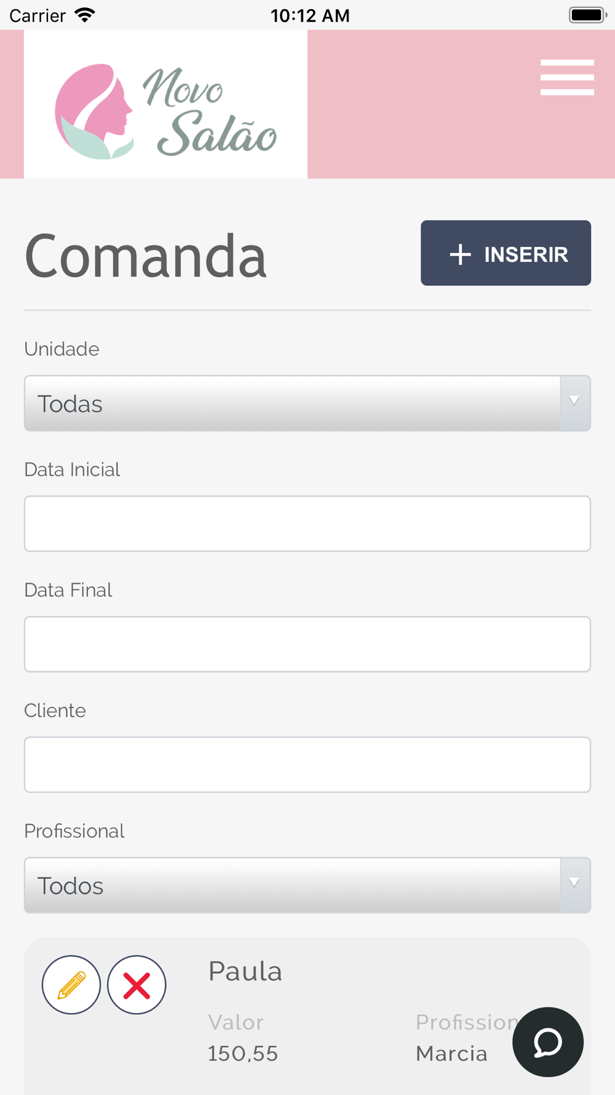Click into the Cliente input field
Viewport: 615px width, 1095px height.
307,764
